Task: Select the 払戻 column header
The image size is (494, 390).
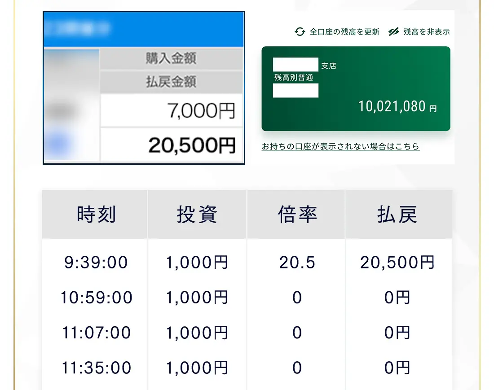Action: pos(397,215)
